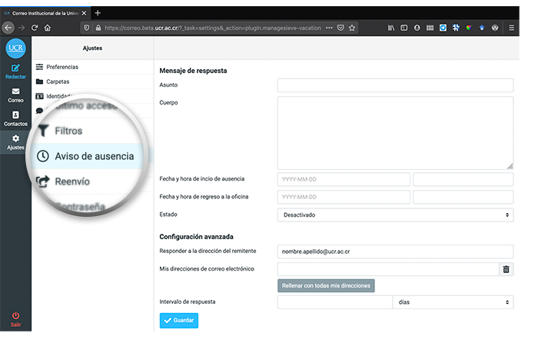Image resolution: width=538 pixels, height=343 pixels.
Task: Open a new browser tab
Action: tap(98, 13)
